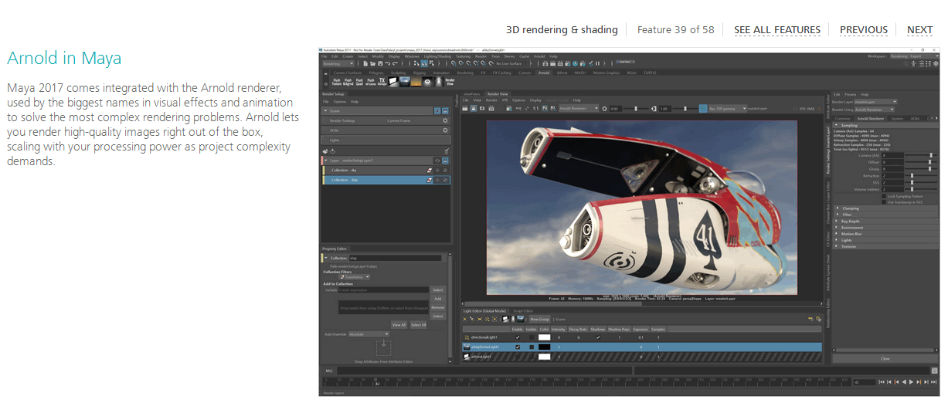948x416 pixels.
Task: Toggle visibility eye of renderSetupLayer1
Action: coord(437,161)
